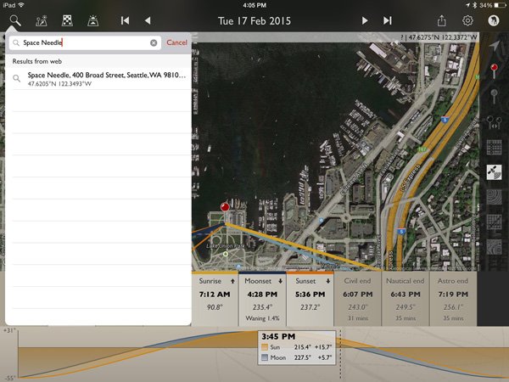Select the red primary pin icon in the sidebar
This screenshot has width=509, height=382.
tap(494, 70)
